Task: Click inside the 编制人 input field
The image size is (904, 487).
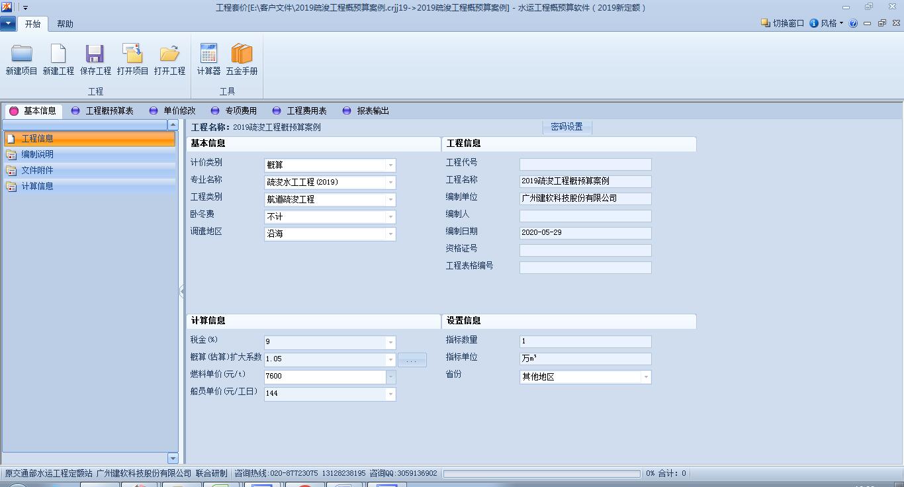Action: pyautogui.click(x=585, y=216)
